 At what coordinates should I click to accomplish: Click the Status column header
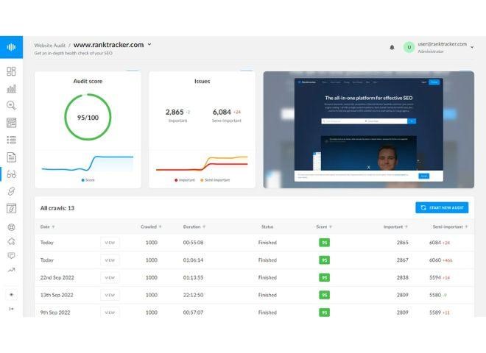pos(267,227)
